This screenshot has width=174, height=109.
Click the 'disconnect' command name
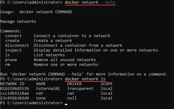17,46
